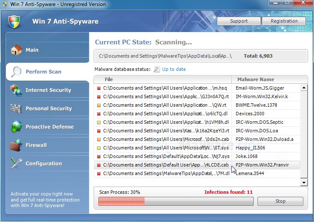Click the scan progress bar
The height and width of the screenshot is (222, 314).
pos(175,202)
